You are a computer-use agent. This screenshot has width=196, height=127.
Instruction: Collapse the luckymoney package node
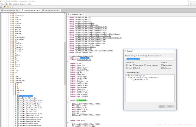tap(11, 82)
